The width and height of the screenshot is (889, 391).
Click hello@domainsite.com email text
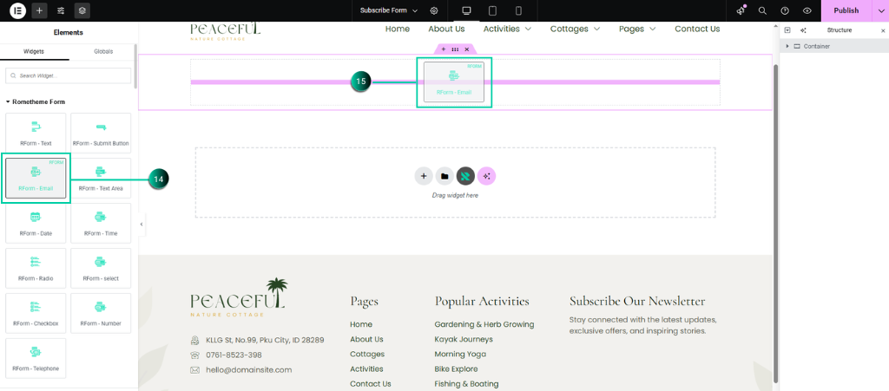pyautogui.click(x=249, y=370)
